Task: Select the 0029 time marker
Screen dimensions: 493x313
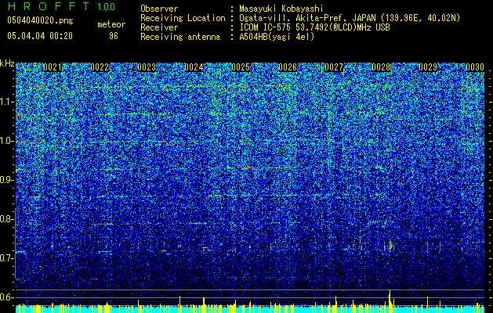Action: (x=428, y=67)
